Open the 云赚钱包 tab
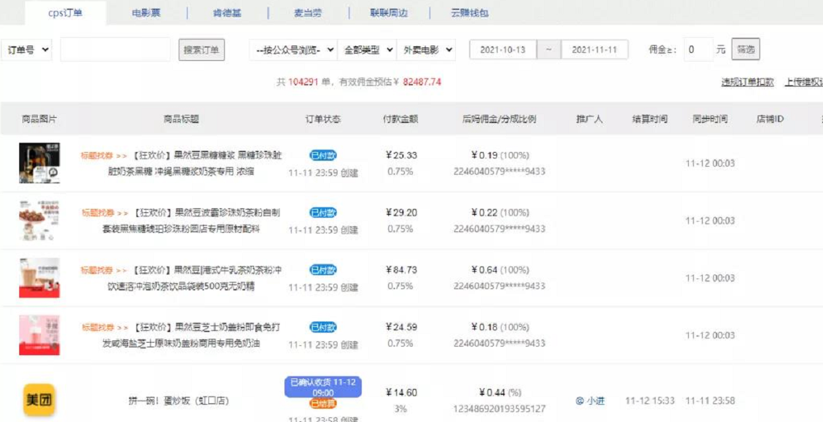The image size is (823, 422). click(x=470, y=13)
